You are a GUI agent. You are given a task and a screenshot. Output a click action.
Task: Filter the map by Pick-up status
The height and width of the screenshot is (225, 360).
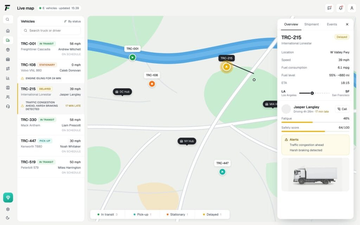[x=142, y=214]
